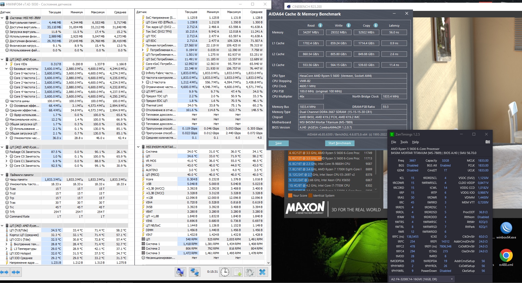
Task: Click the HWiNFO elapsed time 0:15:31
Action: click(212, 272)
